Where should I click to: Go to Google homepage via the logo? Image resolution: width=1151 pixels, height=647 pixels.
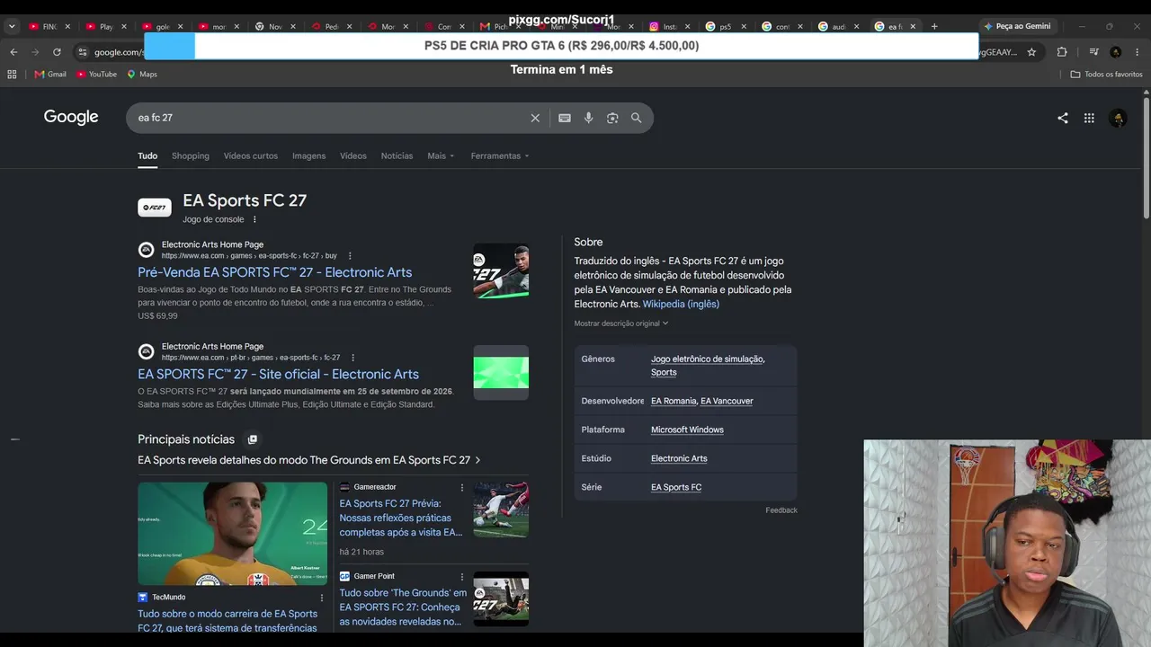71,117
